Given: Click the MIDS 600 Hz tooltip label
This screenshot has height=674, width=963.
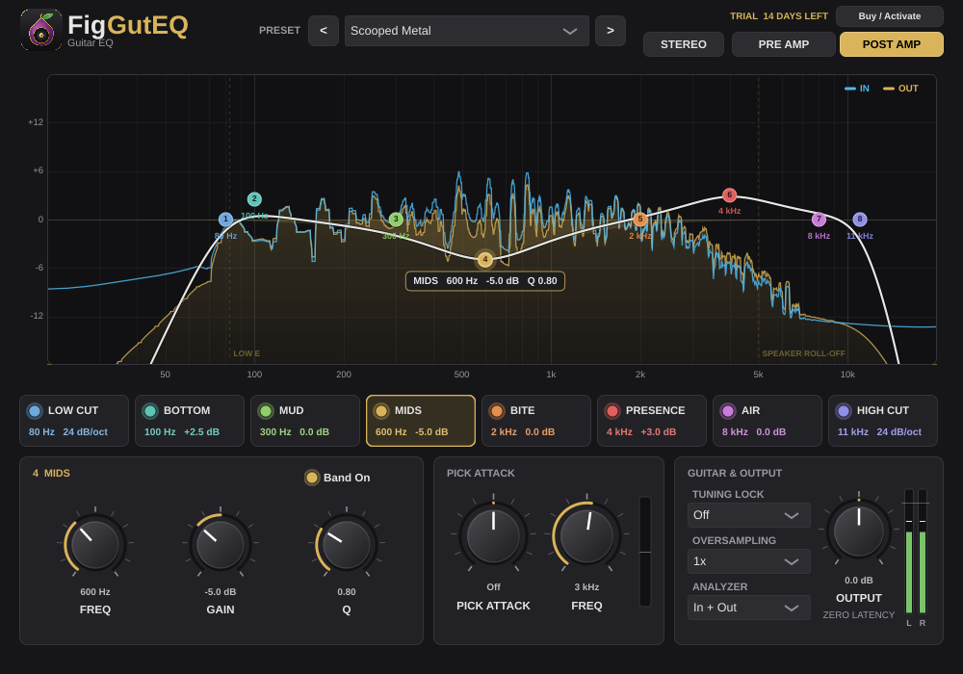Looking at the screenshot, I should 485,281.
